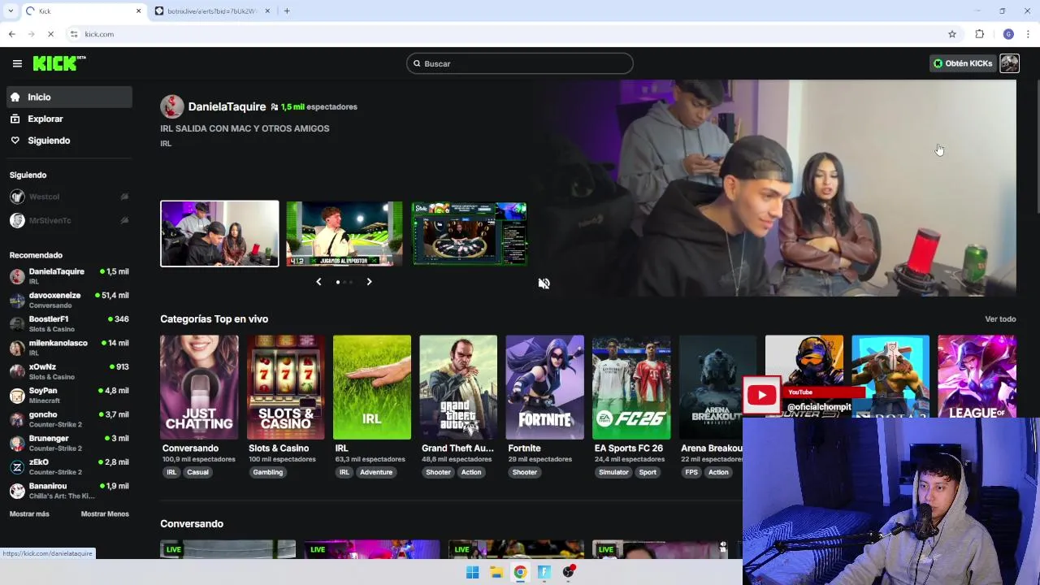Click the Simulator tag under FC 26
The height and width of the screenshot is (585, 1040).
[x=613, y=472]
